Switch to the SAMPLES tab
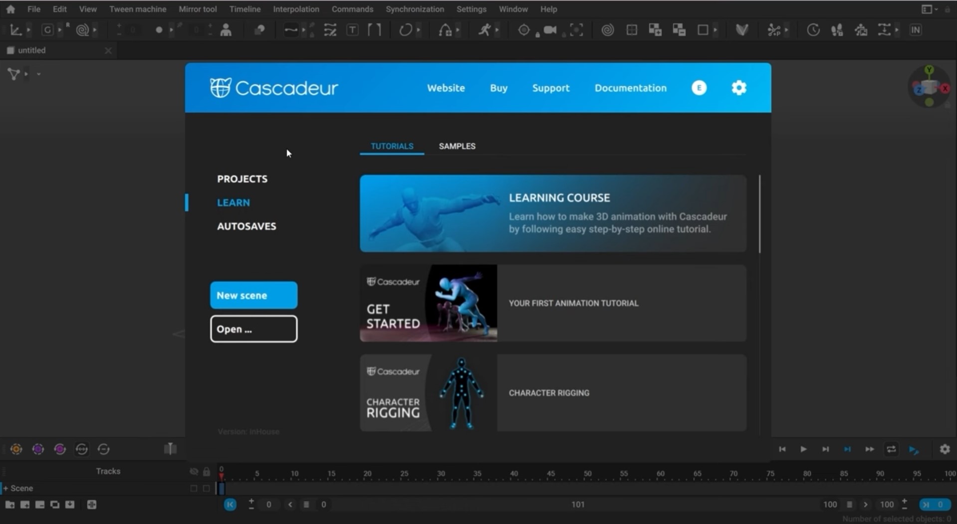The image size is (957, 524). pyautogui.click(x=457, y=146)
